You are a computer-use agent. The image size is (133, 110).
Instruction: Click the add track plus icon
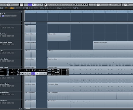click(19, 11)
